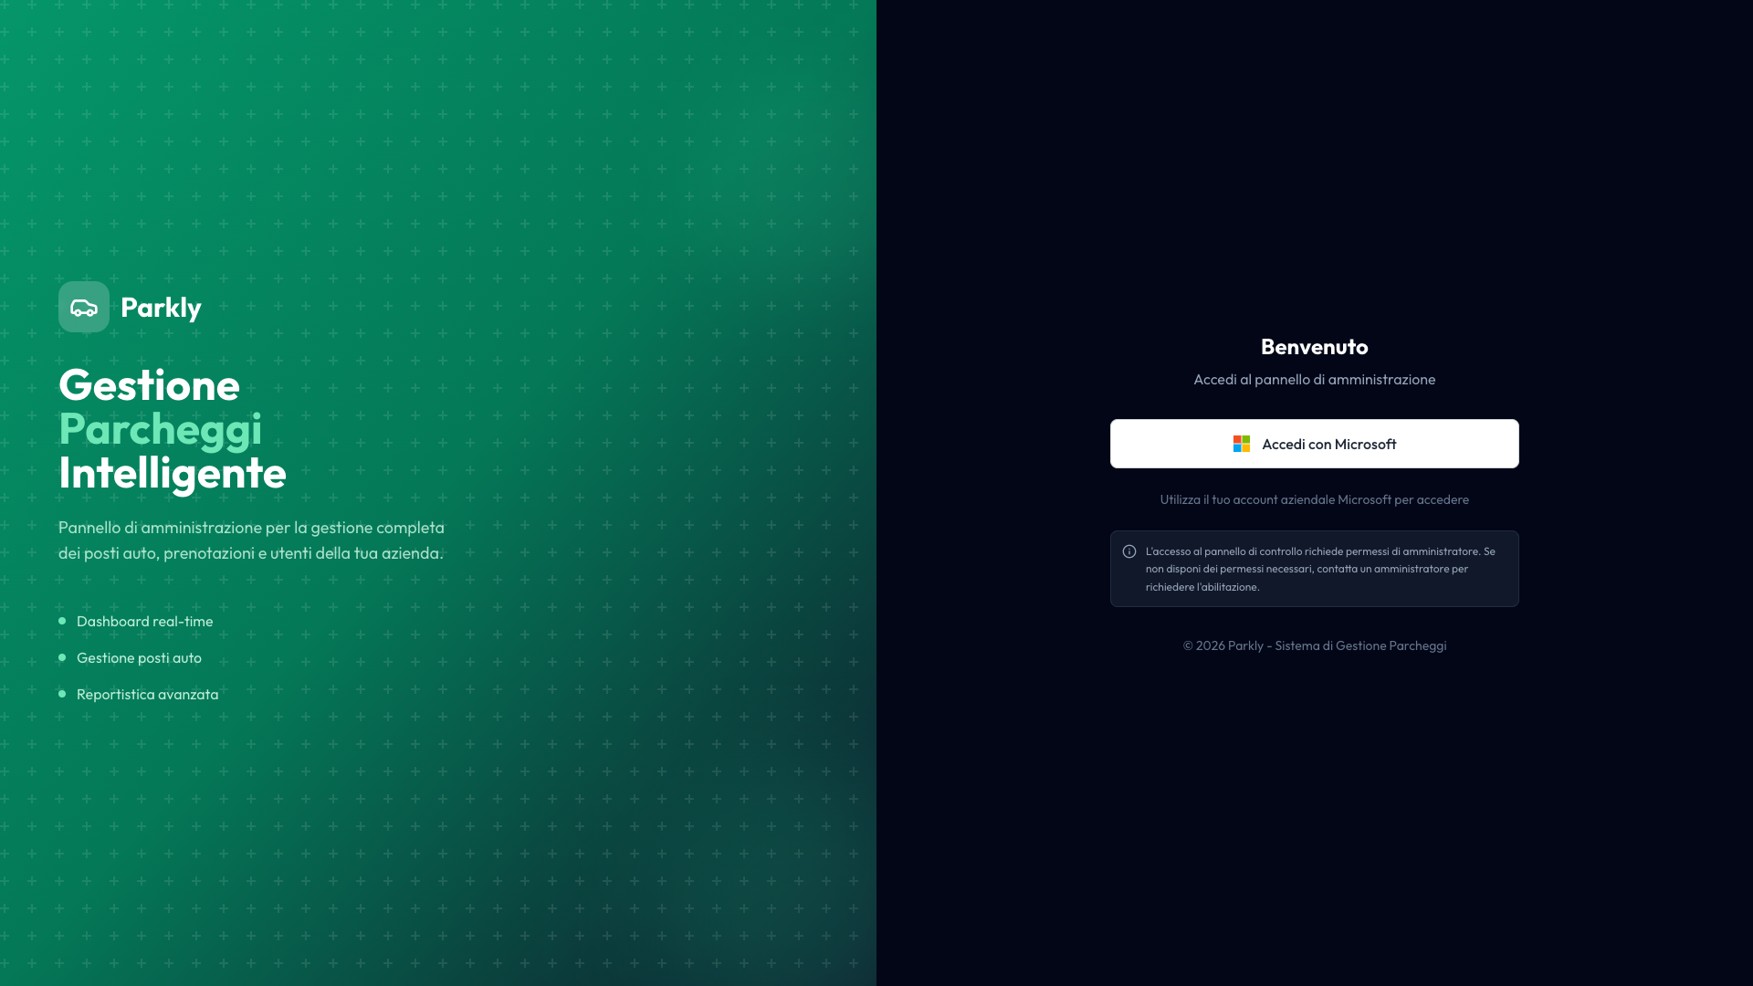Click the 'Pannello di amministrazione' description paragraph
This screenshot has width=1753, height=986.
(x=251, y=540)
